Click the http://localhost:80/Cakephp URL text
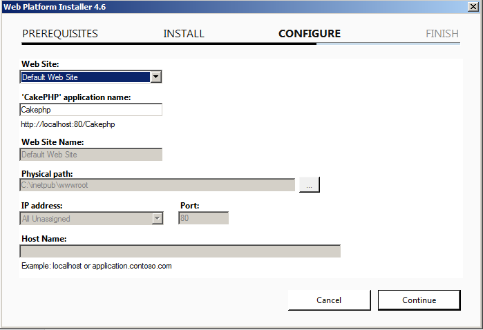 [68, 124]
